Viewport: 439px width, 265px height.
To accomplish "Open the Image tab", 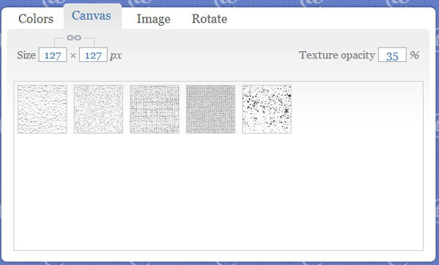I will coord(154,19).
